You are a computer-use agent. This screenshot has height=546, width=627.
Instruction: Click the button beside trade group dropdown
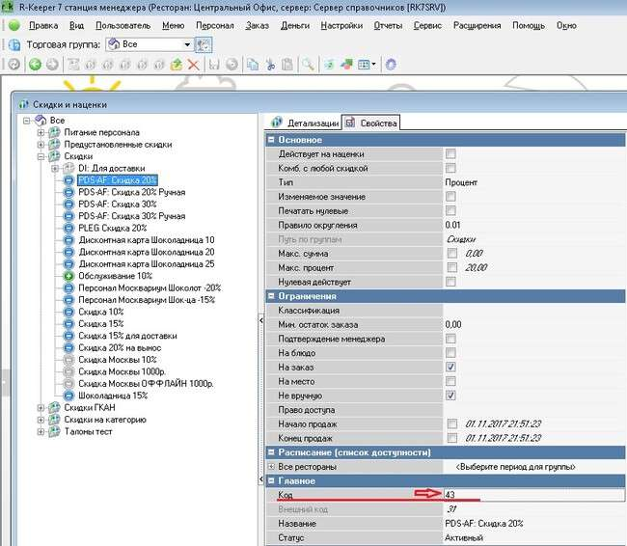click(x=204, y=44)
